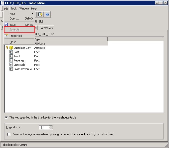Click Fact type of Gross Revenue row
169x148 pixels.
(37, 69)
